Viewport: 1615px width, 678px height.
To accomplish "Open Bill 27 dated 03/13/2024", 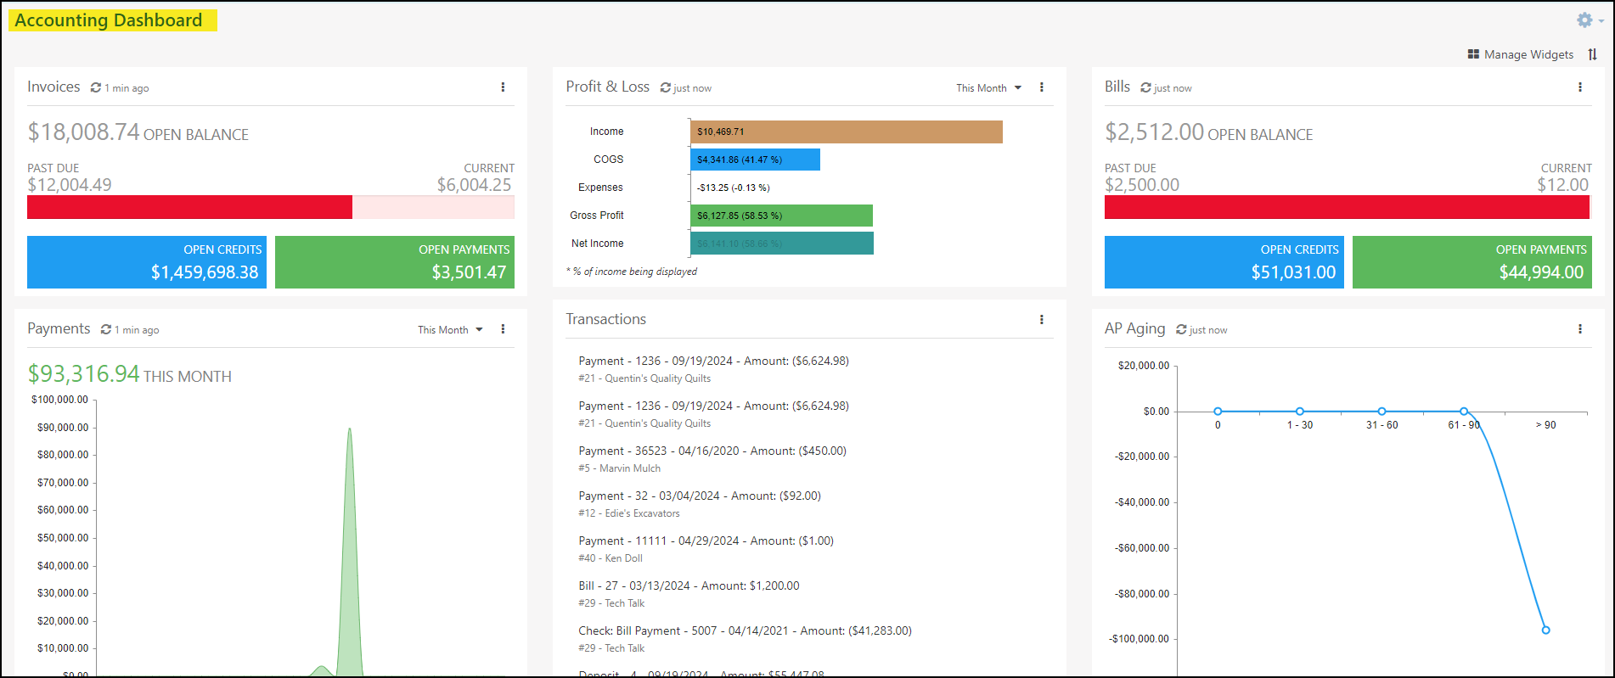I will pyautogui.click(x=689, y=586).
